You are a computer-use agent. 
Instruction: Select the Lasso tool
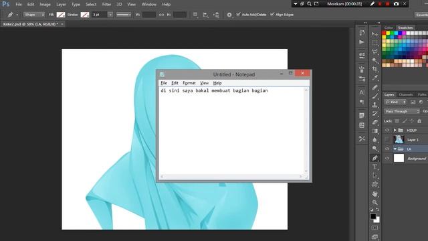pyautogui.click(x=374, y=52)
